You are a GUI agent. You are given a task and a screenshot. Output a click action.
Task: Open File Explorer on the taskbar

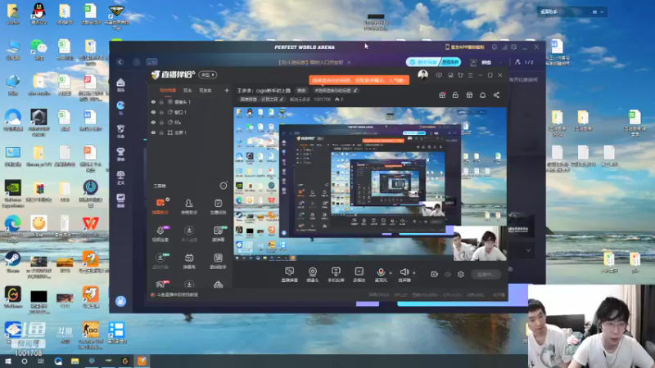pos(75,361)
